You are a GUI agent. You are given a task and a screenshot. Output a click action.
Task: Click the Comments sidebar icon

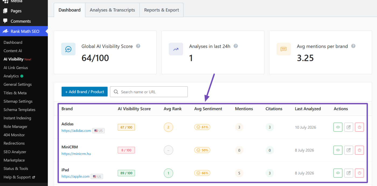(x=5, y=21)
